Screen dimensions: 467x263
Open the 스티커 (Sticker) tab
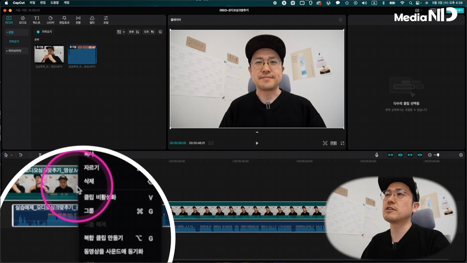[51, 20]
